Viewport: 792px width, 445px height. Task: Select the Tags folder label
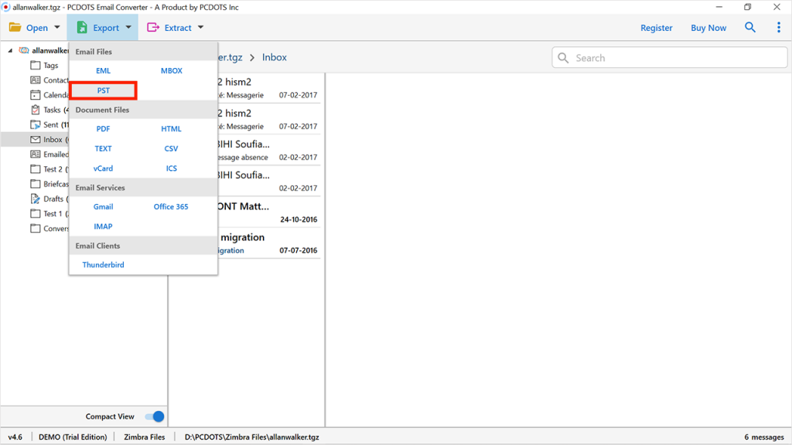click(x=50, y=65)
